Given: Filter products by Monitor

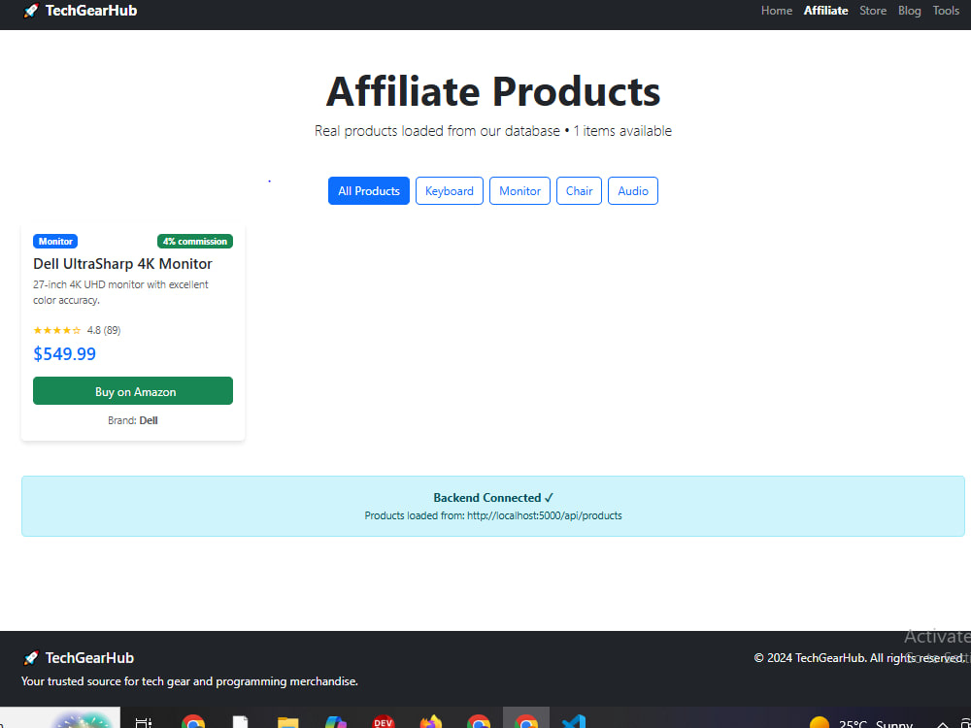Looking at the screenshot, I should pyautogui.click(x=519, y=190).
